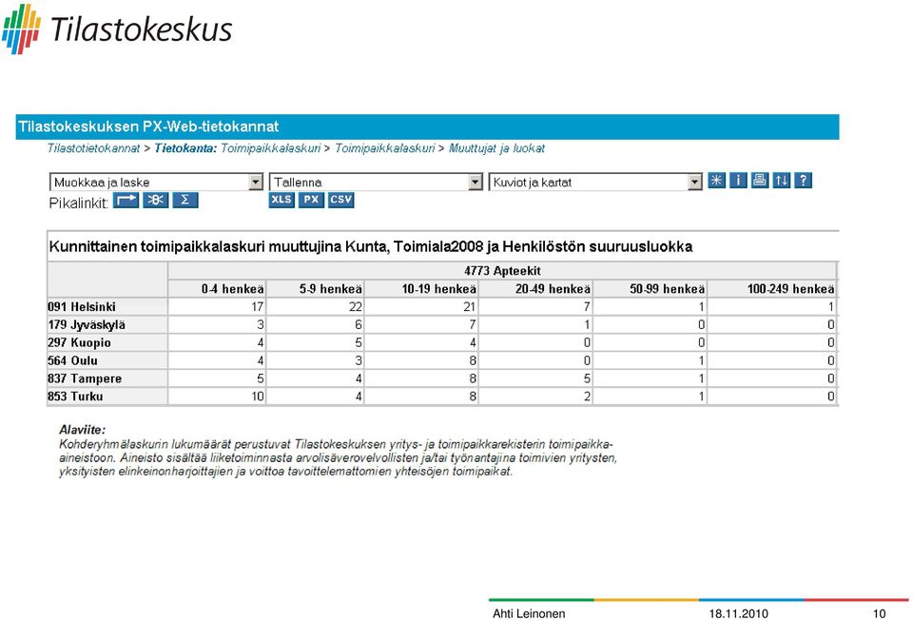Follow the Muuttujat ja luokat breadcrumb link

pyautogui.click(x=496, y=148)
